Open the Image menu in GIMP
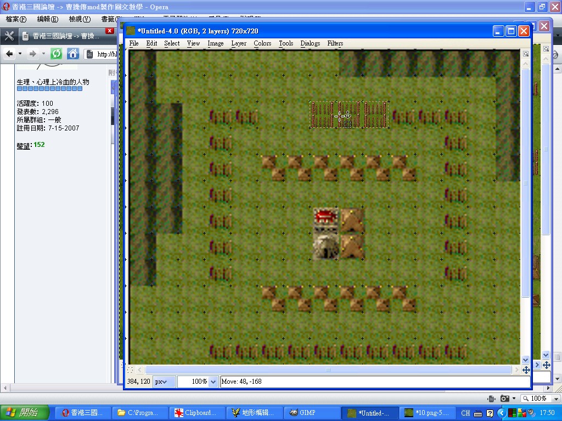 point(215,43)
